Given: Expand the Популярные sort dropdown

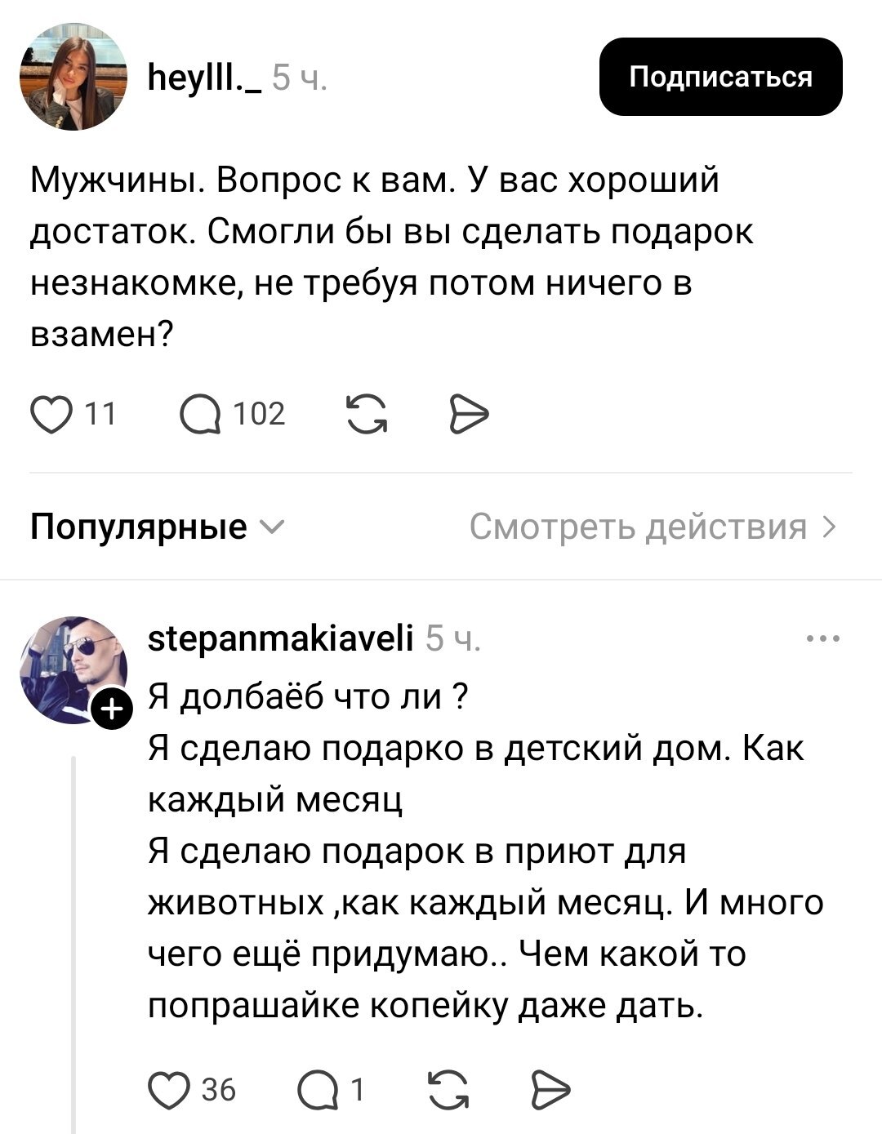Looking at the screenshot, I should [x=157, y=527].
